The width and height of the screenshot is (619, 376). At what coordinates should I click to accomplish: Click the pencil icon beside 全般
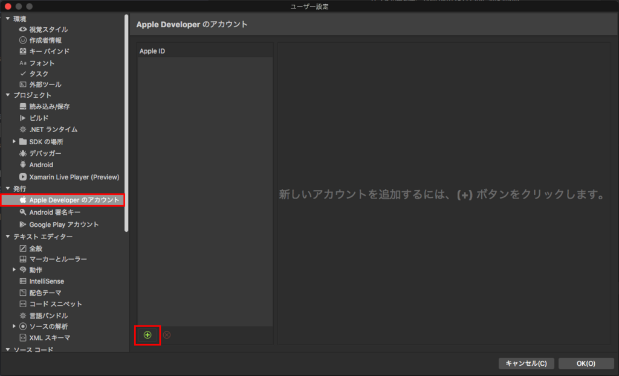[23, 248]
